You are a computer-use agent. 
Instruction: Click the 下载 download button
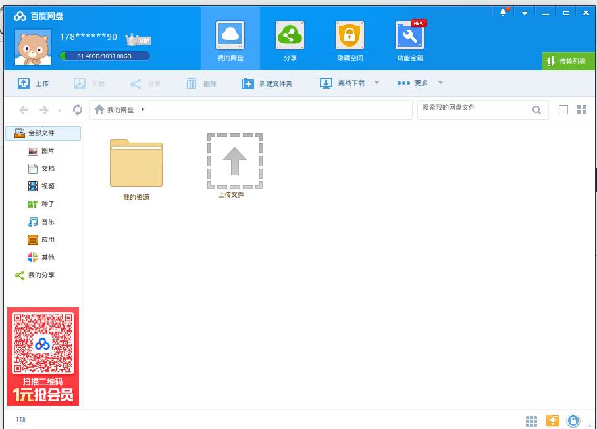[x=89, y=83]
